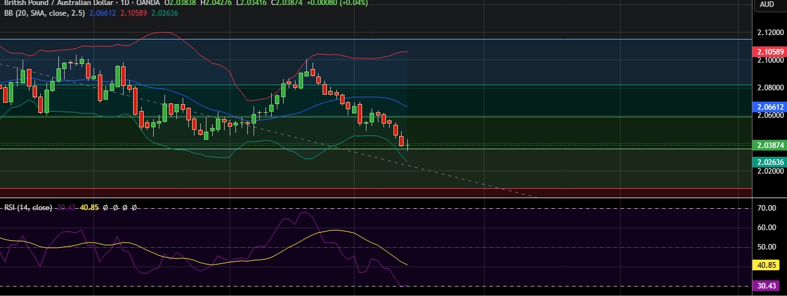Click the 2.10000 label on the price scale

point(770,60)
